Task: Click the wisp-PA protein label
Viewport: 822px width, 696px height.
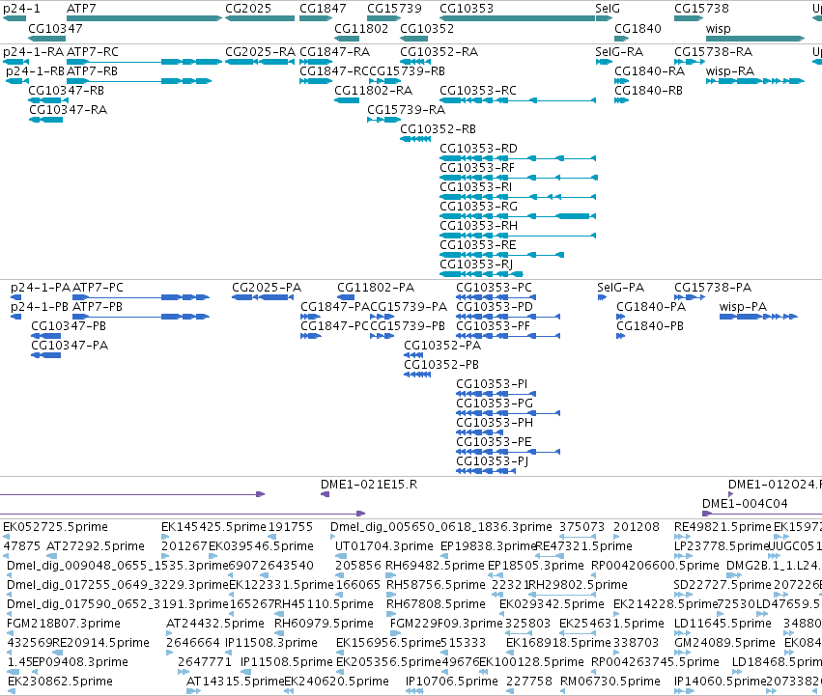Action: click(744, 307)
